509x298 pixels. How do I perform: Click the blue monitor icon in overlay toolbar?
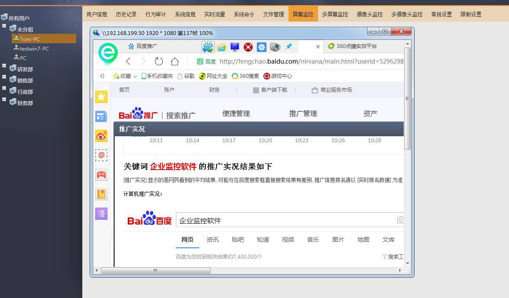[x=235, y=47]
